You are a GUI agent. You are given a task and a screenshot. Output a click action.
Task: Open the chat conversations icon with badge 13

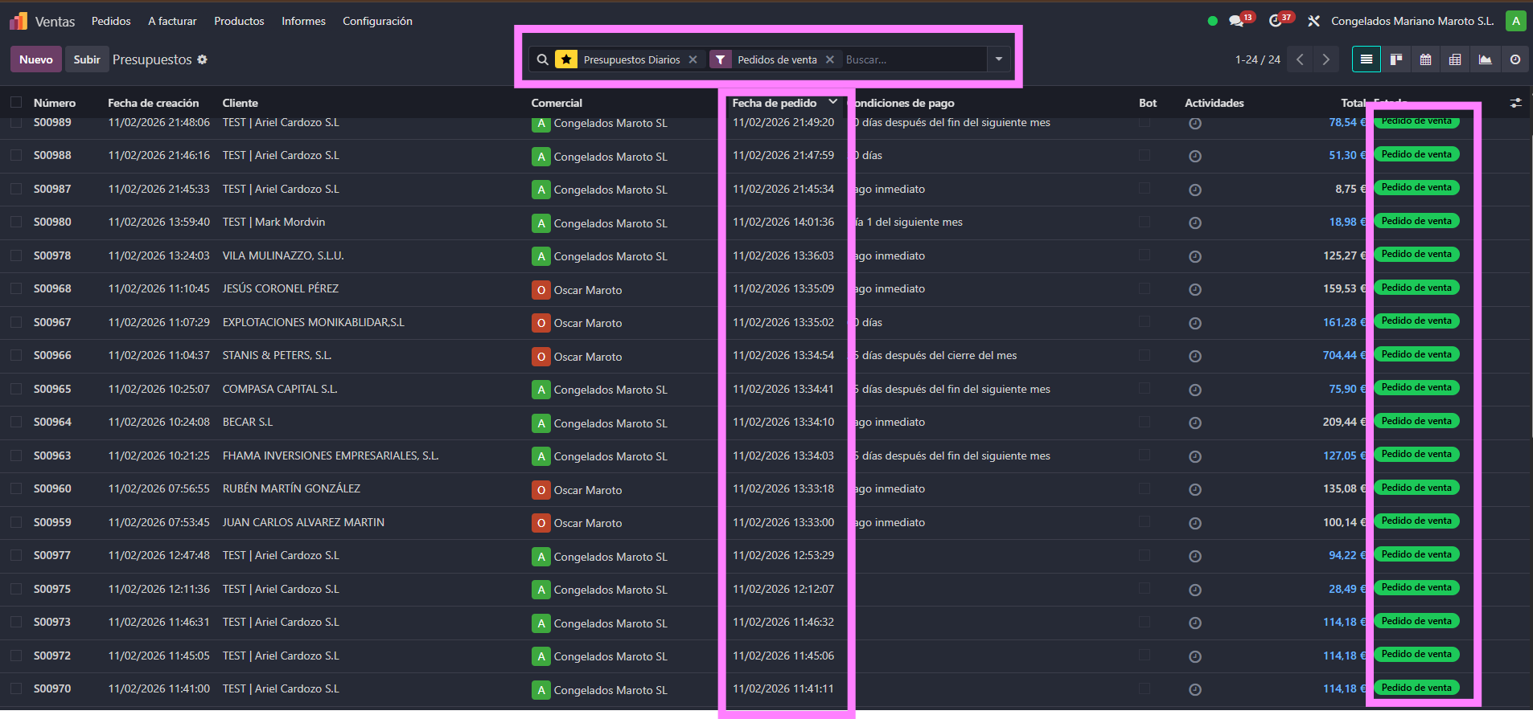(x=1237, y=21)
